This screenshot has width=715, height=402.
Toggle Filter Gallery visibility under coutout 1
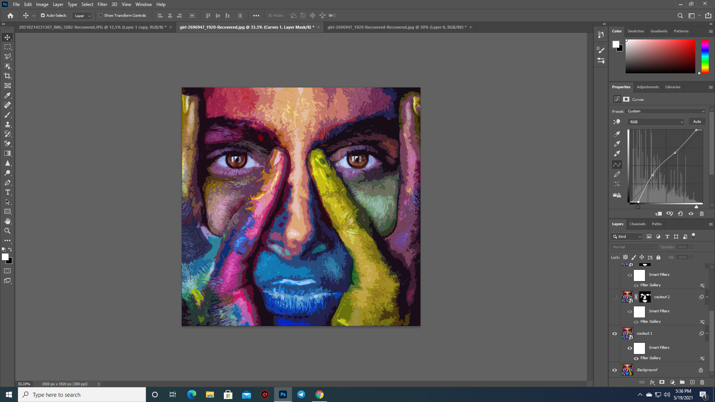click(x=636, y=358)
